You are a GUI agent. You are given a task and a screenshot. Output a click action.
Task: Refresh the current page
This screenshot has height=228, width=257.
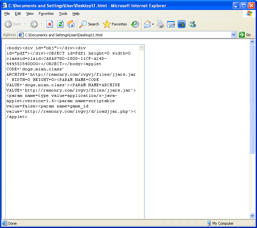[x=60, y=24]
